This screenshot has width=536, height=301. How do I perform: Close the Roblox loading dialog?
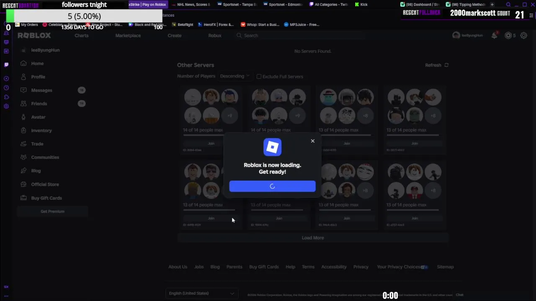[312, 141]
